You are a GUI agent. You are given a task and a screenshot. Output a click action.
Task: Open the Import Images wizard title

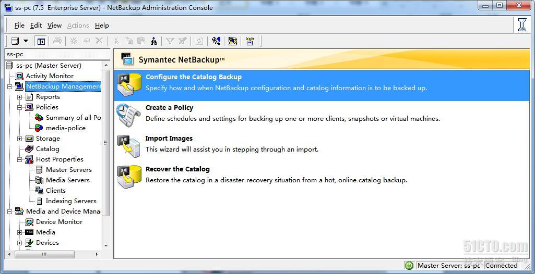pyautogui.click(x=169, y=138)
